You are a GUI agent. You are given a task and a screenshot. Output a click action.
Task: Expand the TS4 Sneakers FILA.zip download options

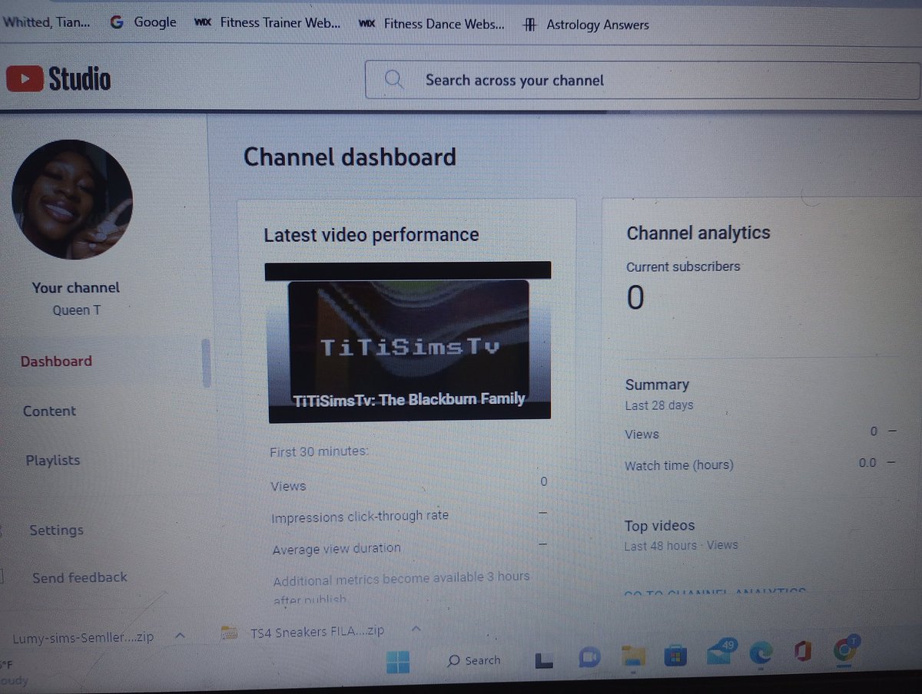click(416, 629)
